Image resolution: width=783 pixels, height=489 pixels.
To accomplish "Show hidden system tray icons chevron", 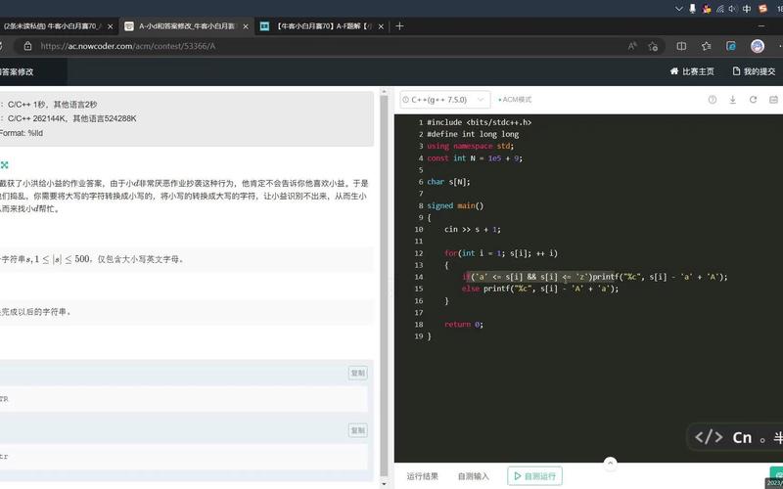I will pos(678,9).
